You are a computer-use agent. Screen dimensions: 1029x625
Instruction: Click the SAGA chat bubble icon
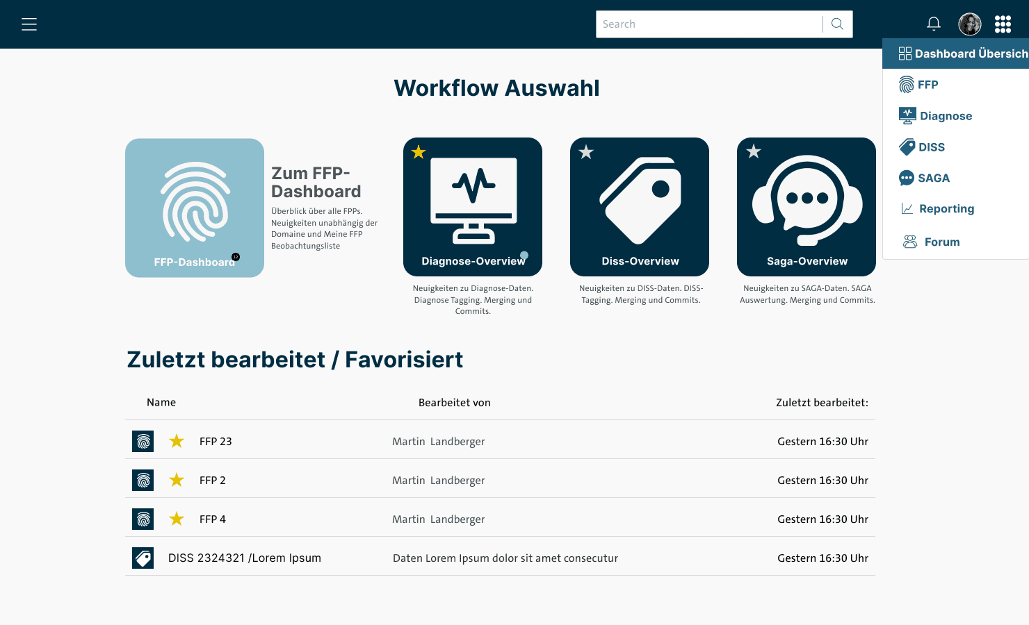pyautogui.click(x=906, y=178)
